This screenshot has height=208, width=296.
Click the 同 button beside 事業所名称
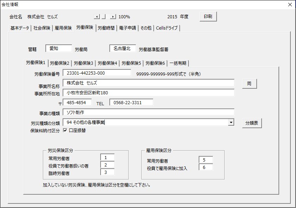click(x=249, y=84)
